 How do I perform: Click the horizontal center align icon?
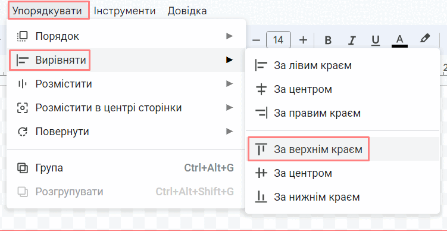(261, 89)
